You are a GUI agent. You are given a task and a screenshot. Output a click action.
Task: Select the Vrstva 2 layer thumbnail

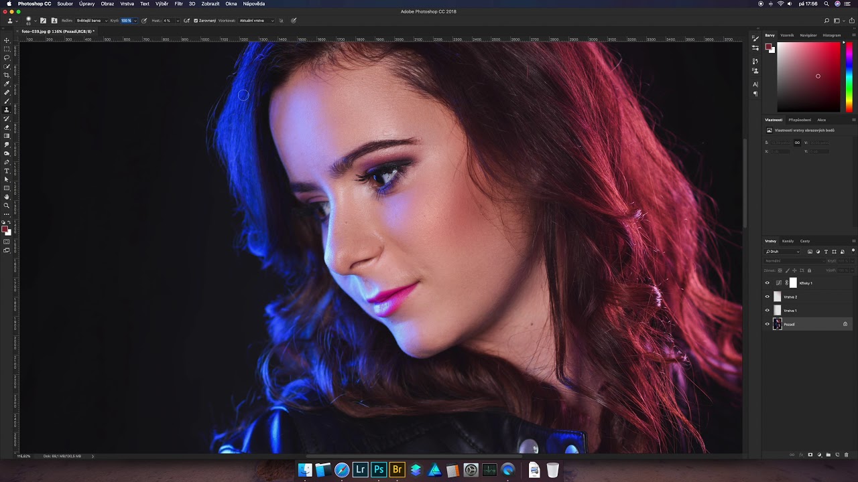[778, 297]
